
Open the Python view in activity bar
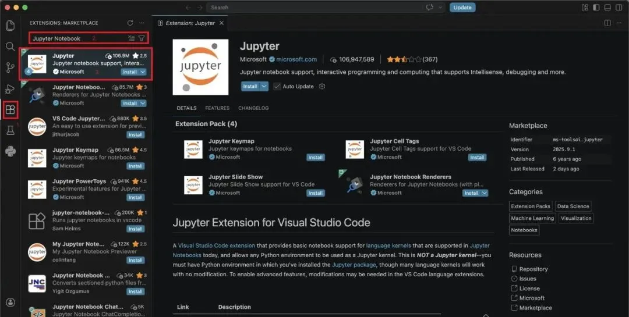10,151
